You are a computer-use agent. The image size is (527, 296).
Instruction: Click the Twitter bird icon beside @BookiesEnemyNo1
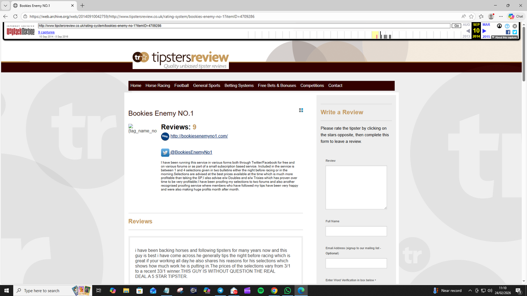[165, 152]
